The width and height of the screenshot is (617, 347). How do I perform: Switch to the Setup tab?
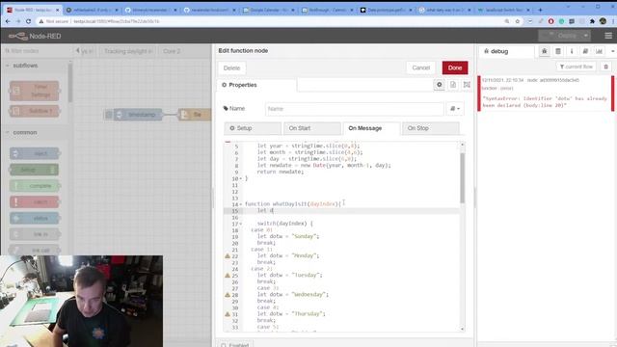pyautogui.click(x=253, y=128)
